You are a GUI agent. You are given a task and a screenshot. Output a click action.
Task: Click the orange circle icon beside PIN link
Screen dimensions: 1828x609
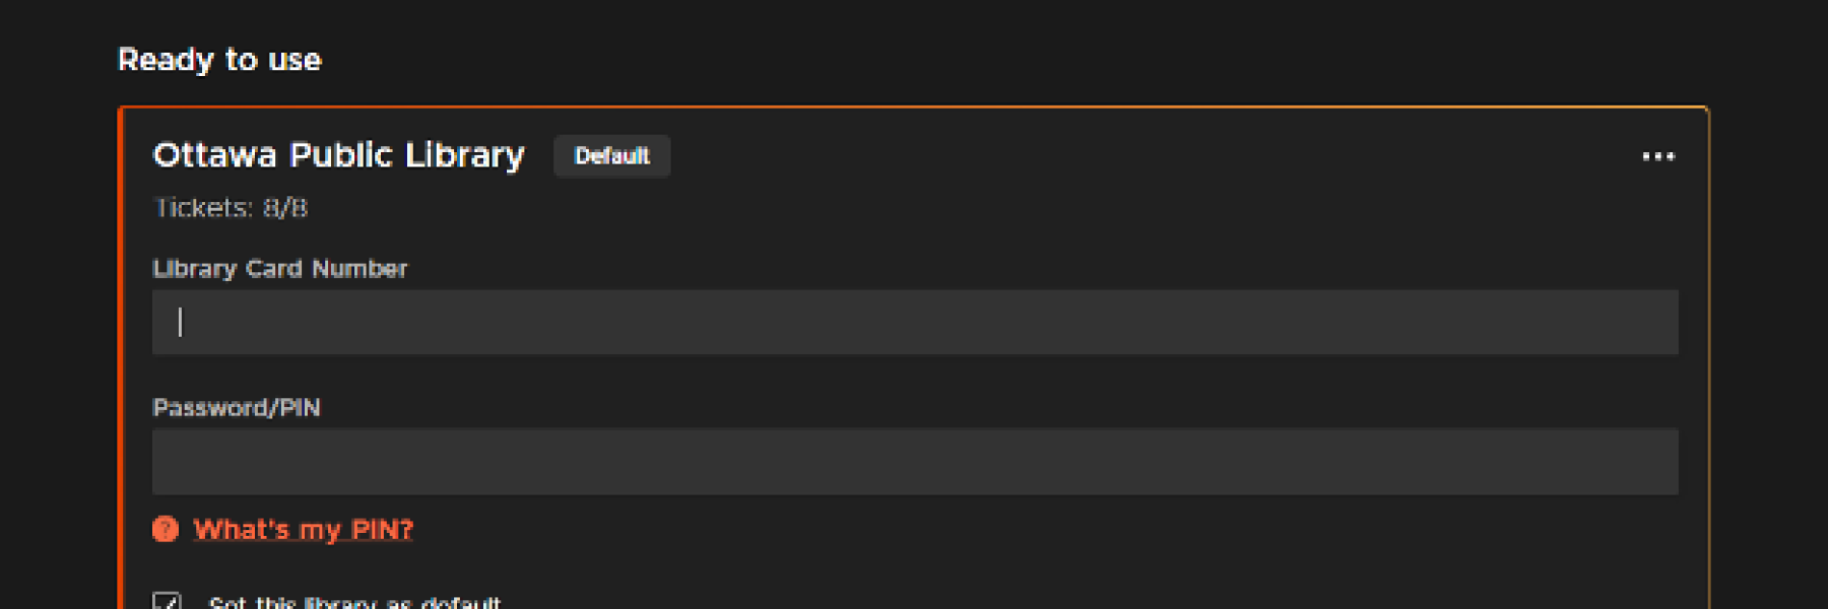coord(165,529)
